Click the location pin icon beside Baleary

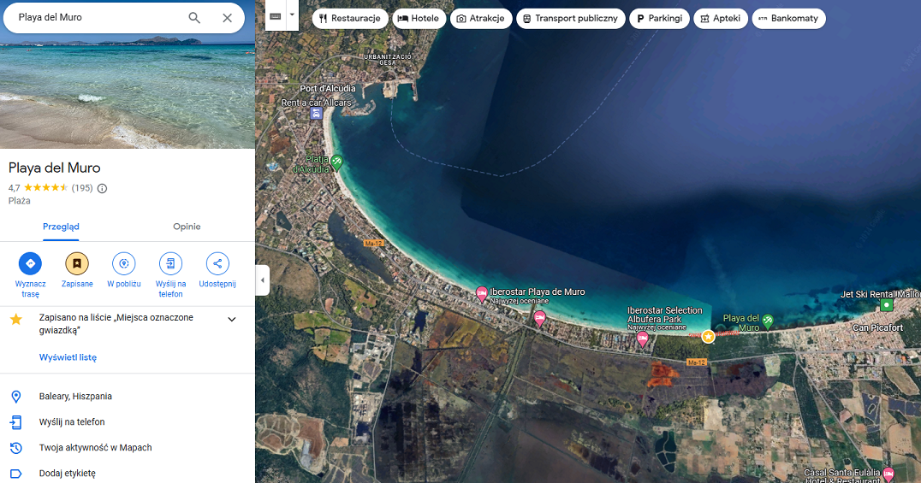click(16, 397)
